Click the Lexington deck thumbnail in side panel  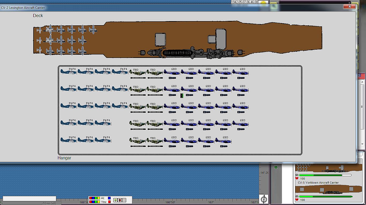pyautogui.click(x=329, y=168)
